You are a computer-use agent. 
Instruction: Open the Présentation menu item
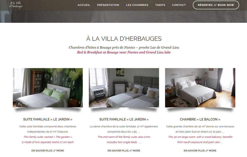coord(108,5)
